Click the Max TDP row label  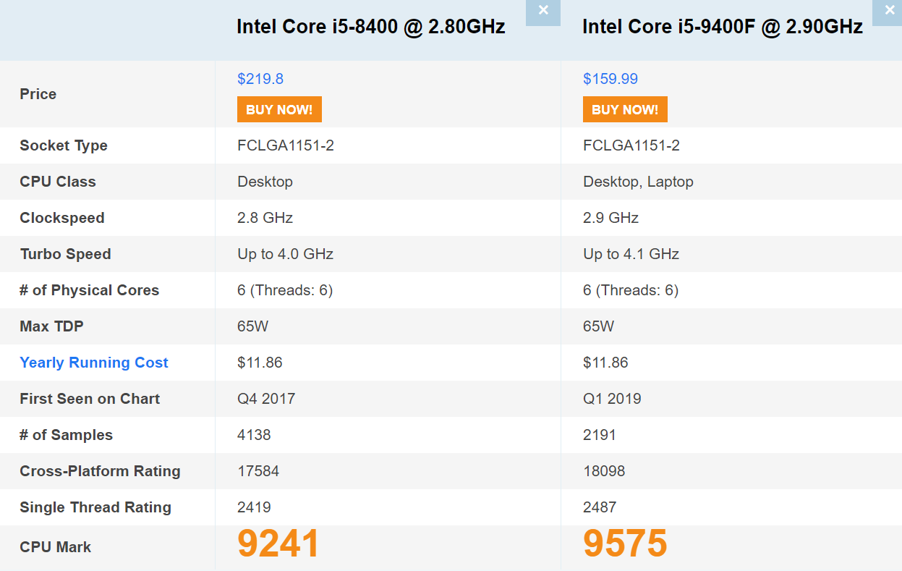[51, 326]
